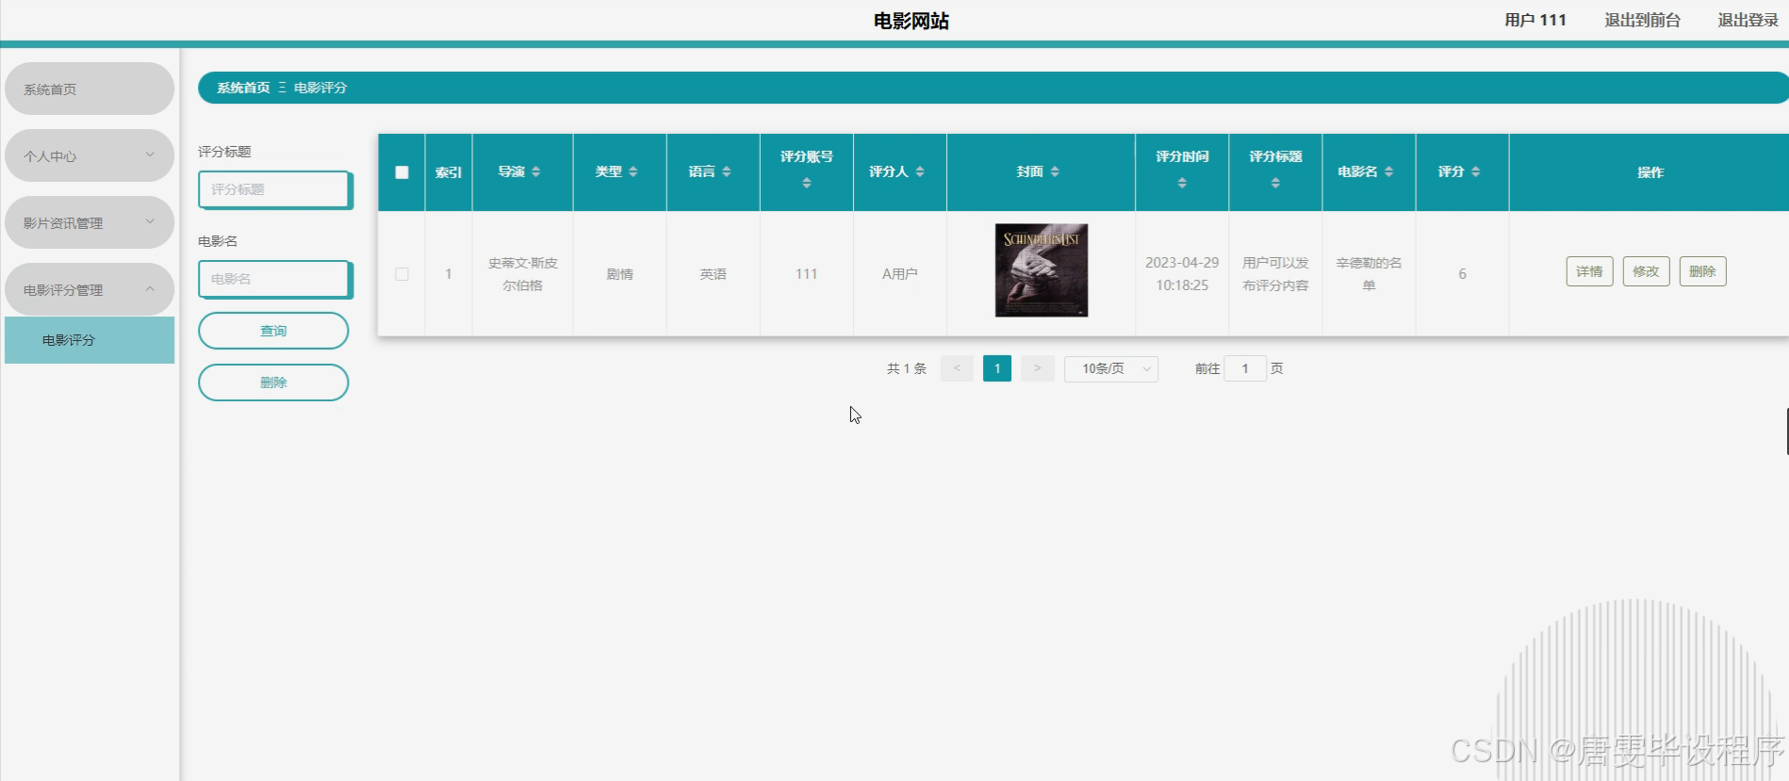Screen dimensions: 1789x781
Task: Select page 1 in the pagination
Action: [x=997, y=368]
